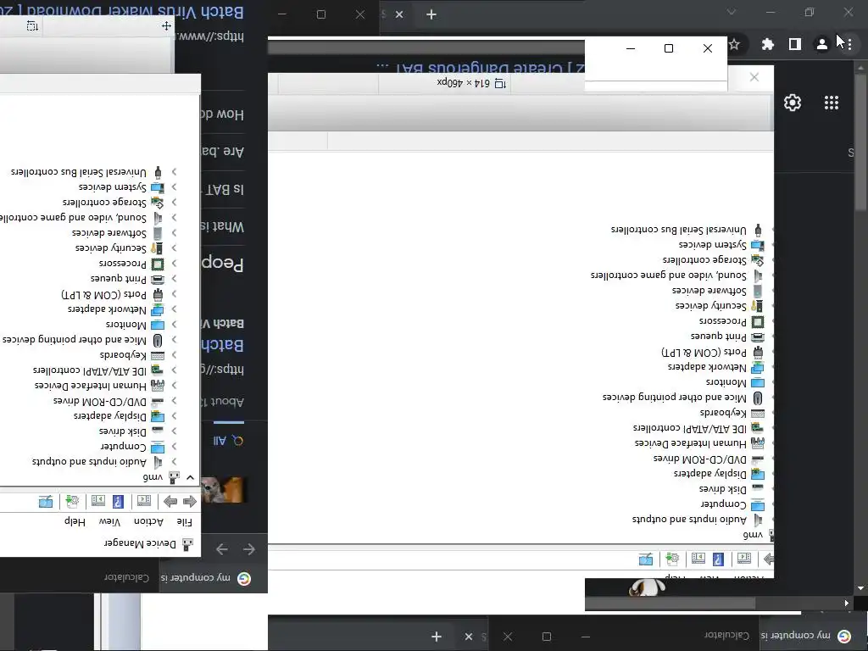The image size is (868, 651).
Task: Click the Device Manager title bar icon
Action: click(x=188, y=544)
